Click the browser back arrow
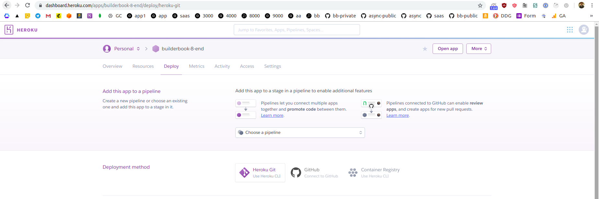This screenshot has width=599, height=199. point(7,5)
